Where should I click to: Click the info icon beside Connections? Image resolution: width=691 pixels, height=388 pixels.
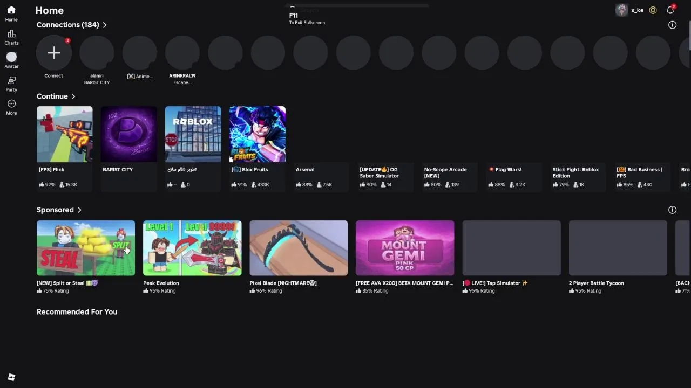pyautogui.click(x=672, y=25)
